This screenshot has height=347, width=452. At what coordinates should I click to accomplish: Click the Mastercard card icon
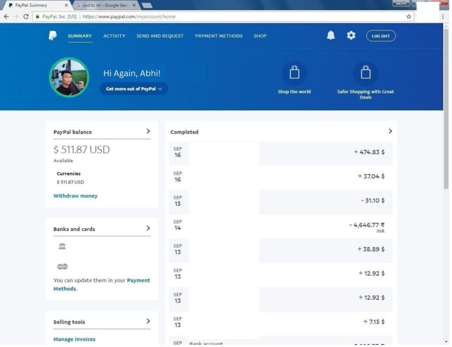click(62, 267)
